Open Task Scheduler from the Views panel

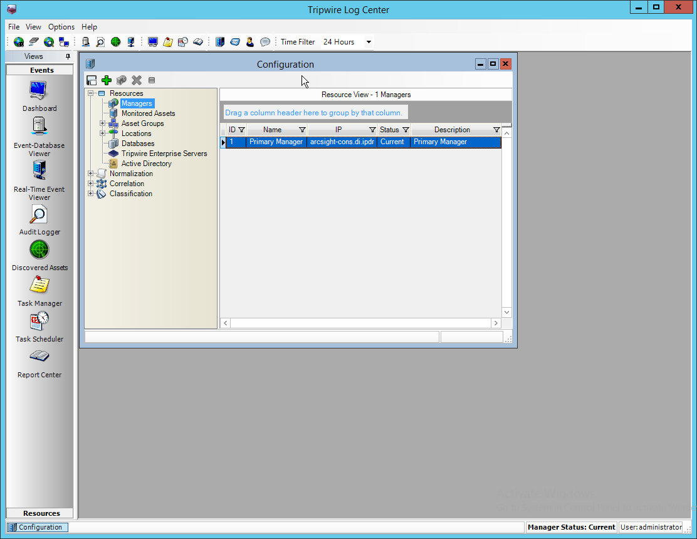click(39, 327)
